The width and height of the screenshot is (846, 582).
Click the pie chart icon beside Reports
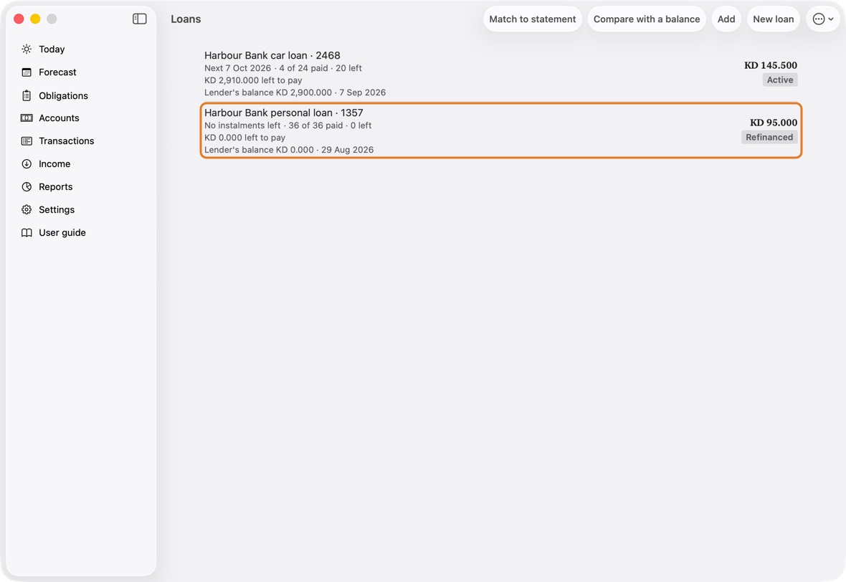coord(27,186)
